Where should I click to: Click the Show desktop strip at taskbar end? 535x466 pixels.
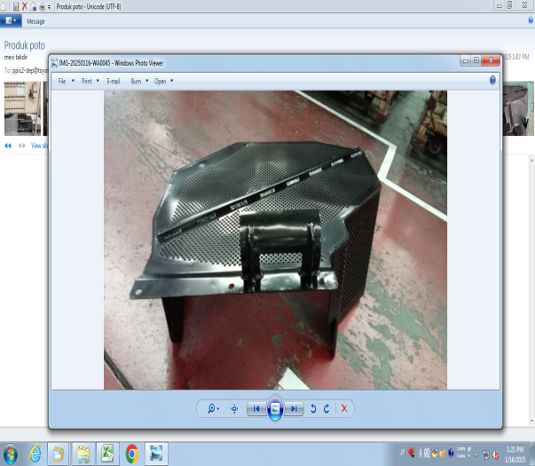click(532, 454)
